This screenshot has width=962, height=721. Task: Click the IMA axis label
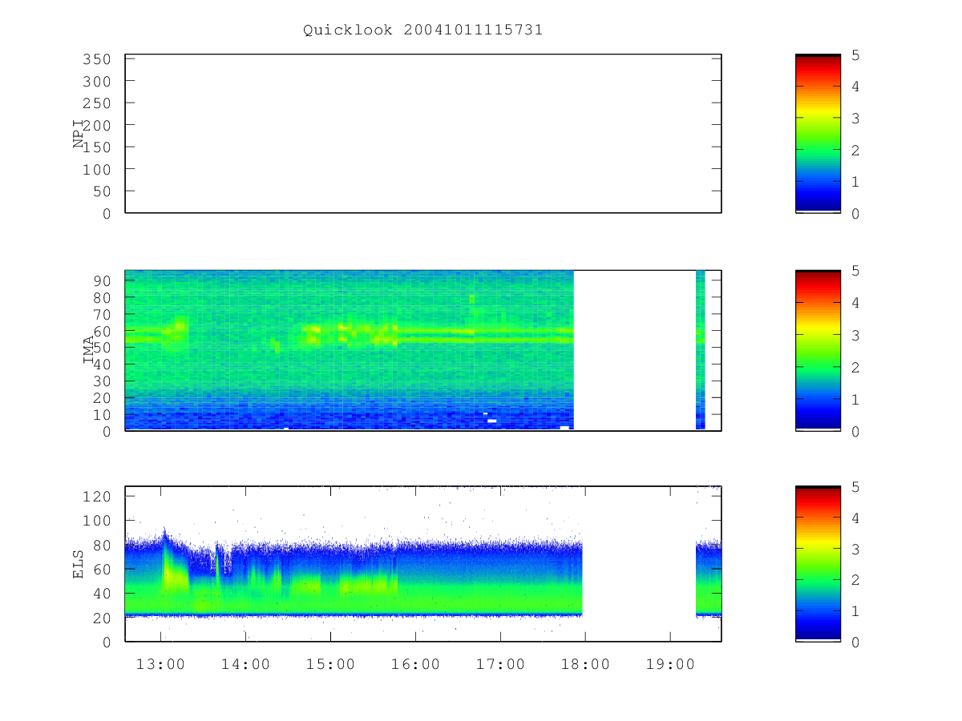[x=88, y=350]
